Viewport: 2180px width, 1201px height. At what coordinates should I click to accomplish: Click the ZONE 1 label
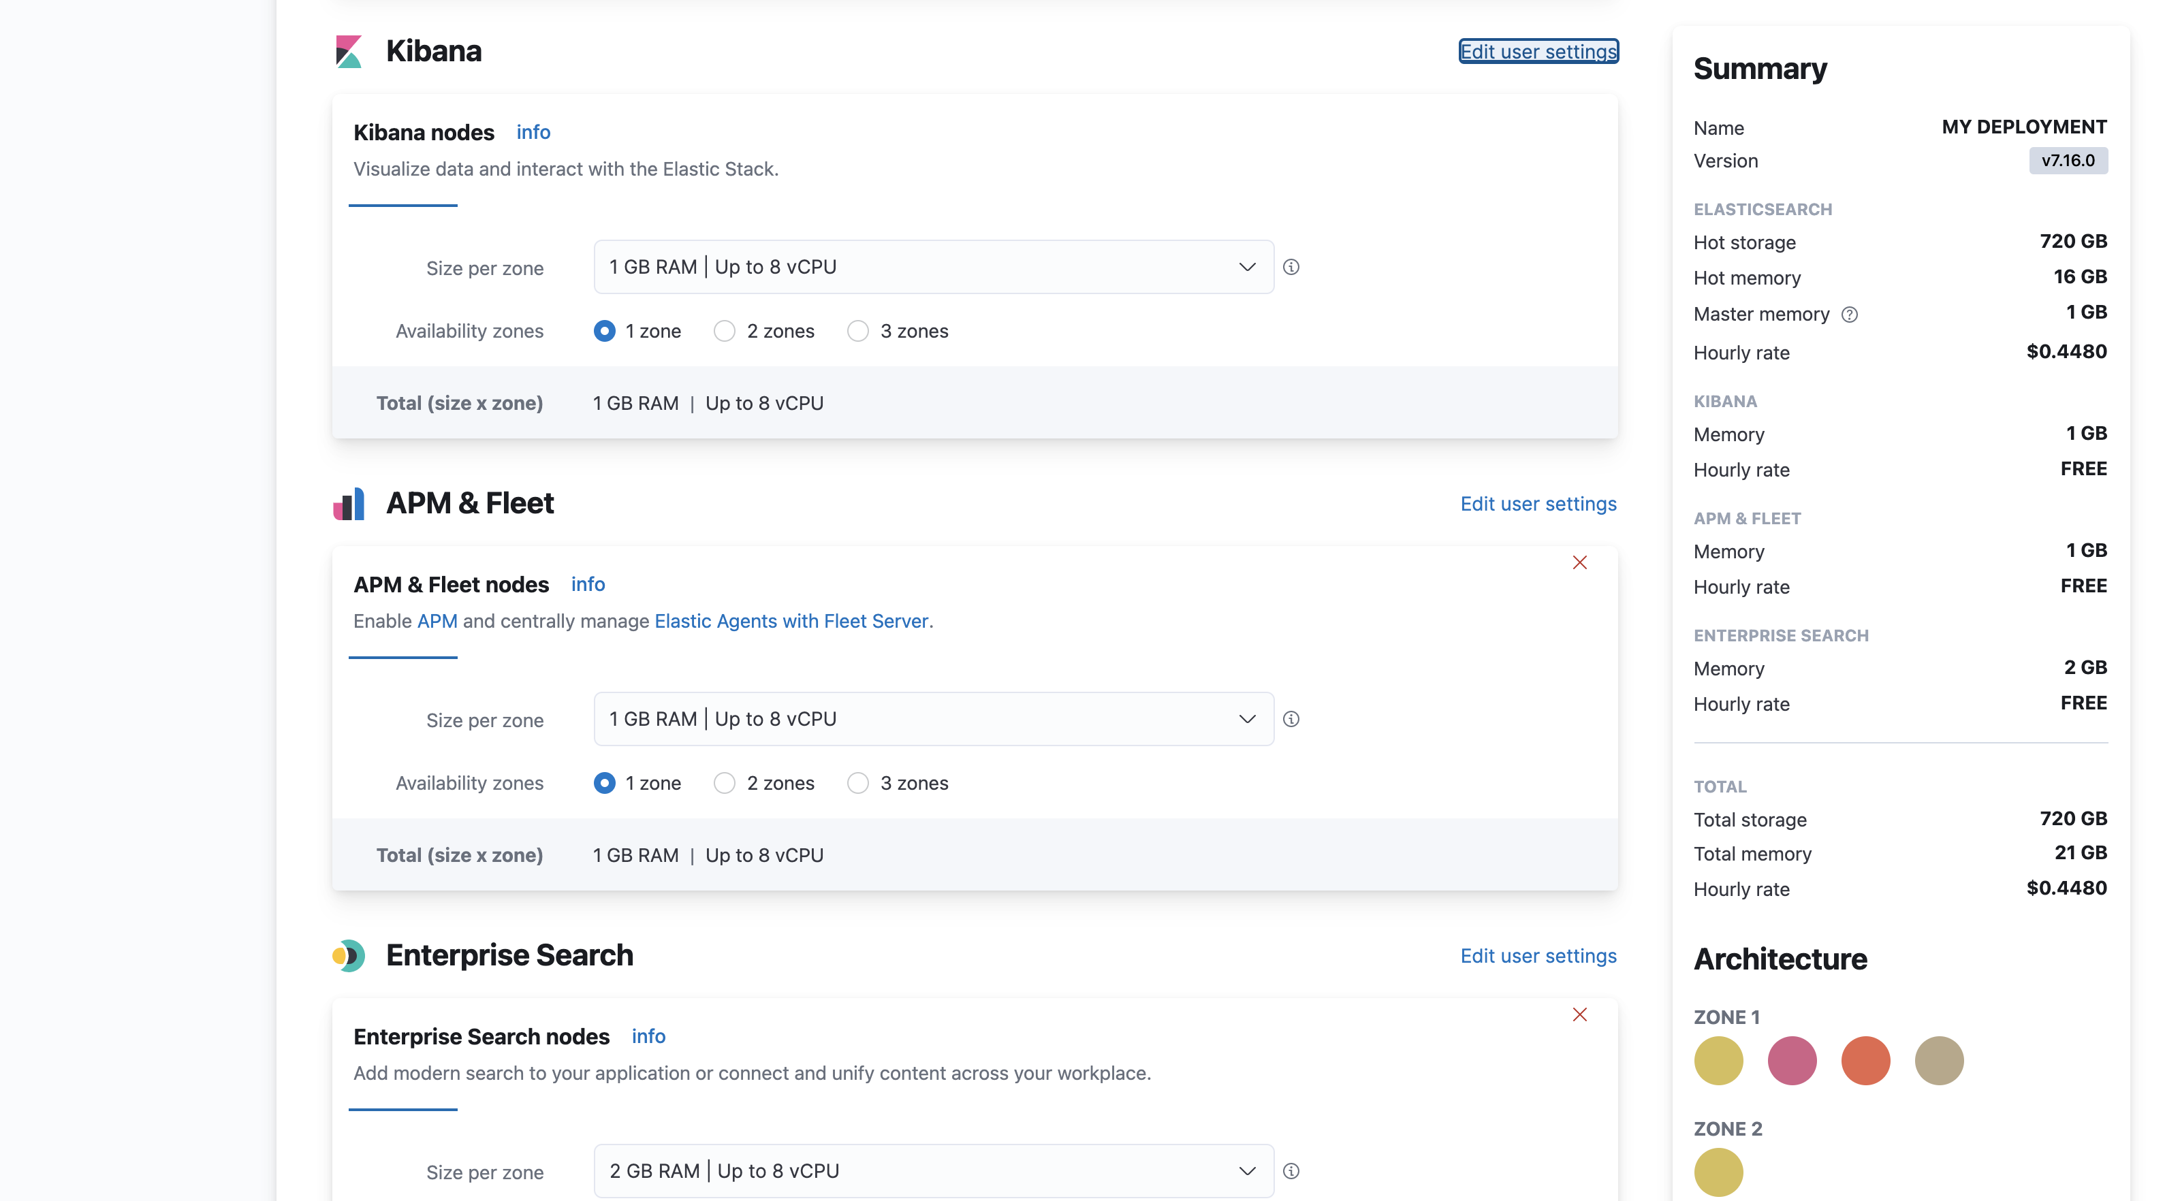tap(1726, 1017)
